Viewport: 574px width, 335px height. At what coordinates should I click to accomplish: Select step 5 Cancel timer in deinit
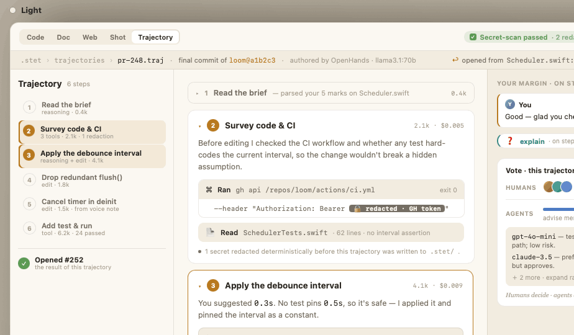(92, 205)
